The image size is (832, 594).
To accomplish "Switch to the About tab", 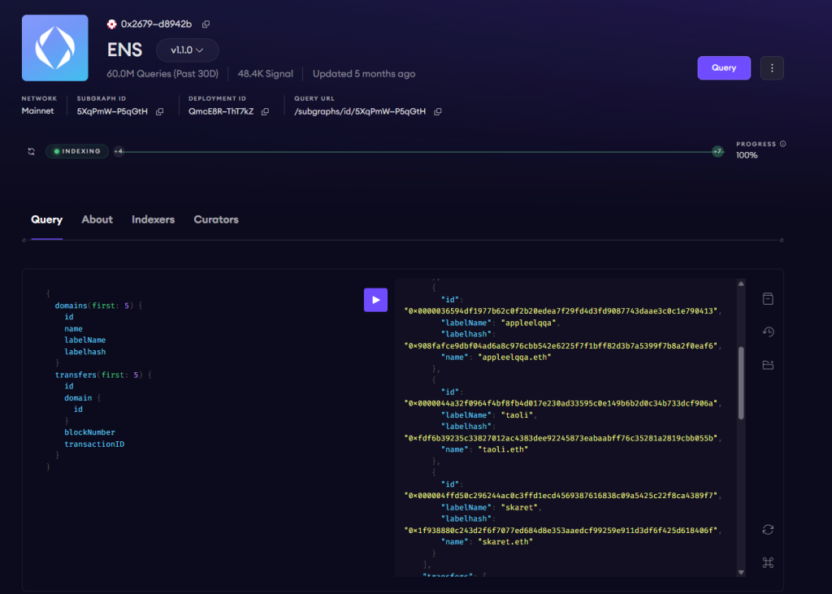I will coord(97,219).
